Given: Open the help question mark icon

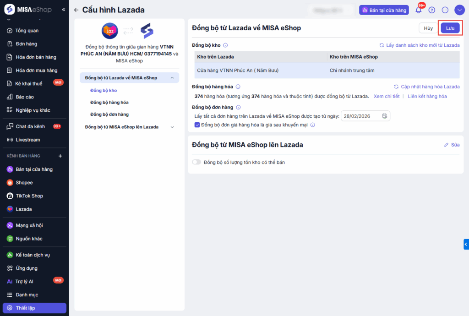Looking at the screenshot, I should pyautogui.click(x=431, y=10).
